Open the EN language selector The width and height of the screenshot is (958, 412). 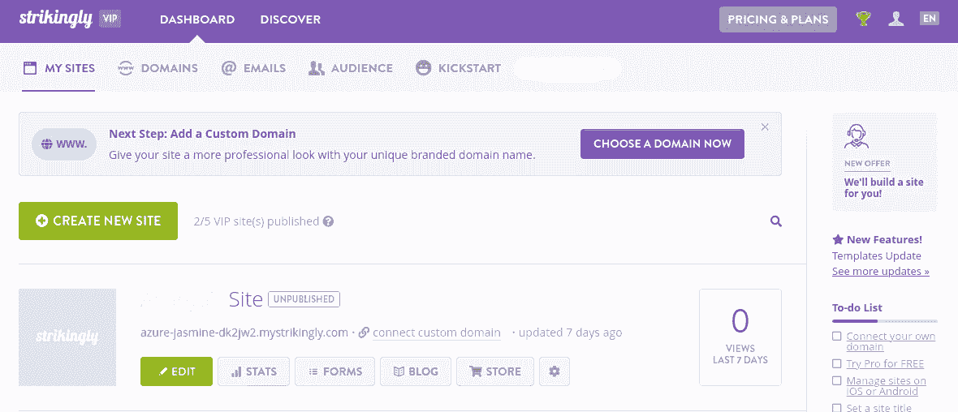tap(930, 19)
